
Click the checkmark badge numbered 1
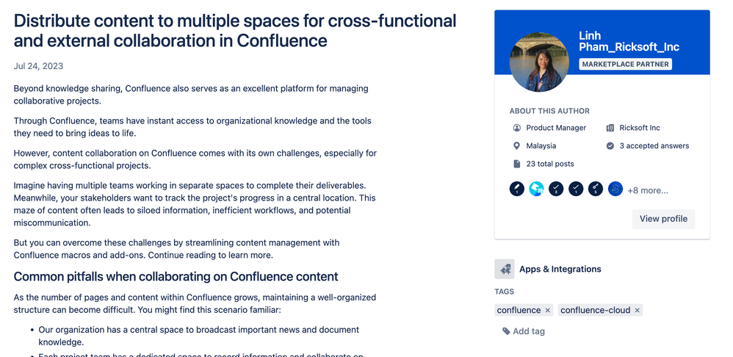pos(576,189)
